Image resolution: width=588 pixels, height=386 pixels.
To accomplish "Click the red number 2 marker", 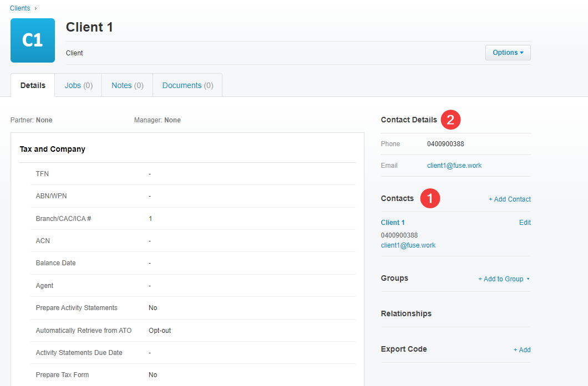I will (450, 120).
